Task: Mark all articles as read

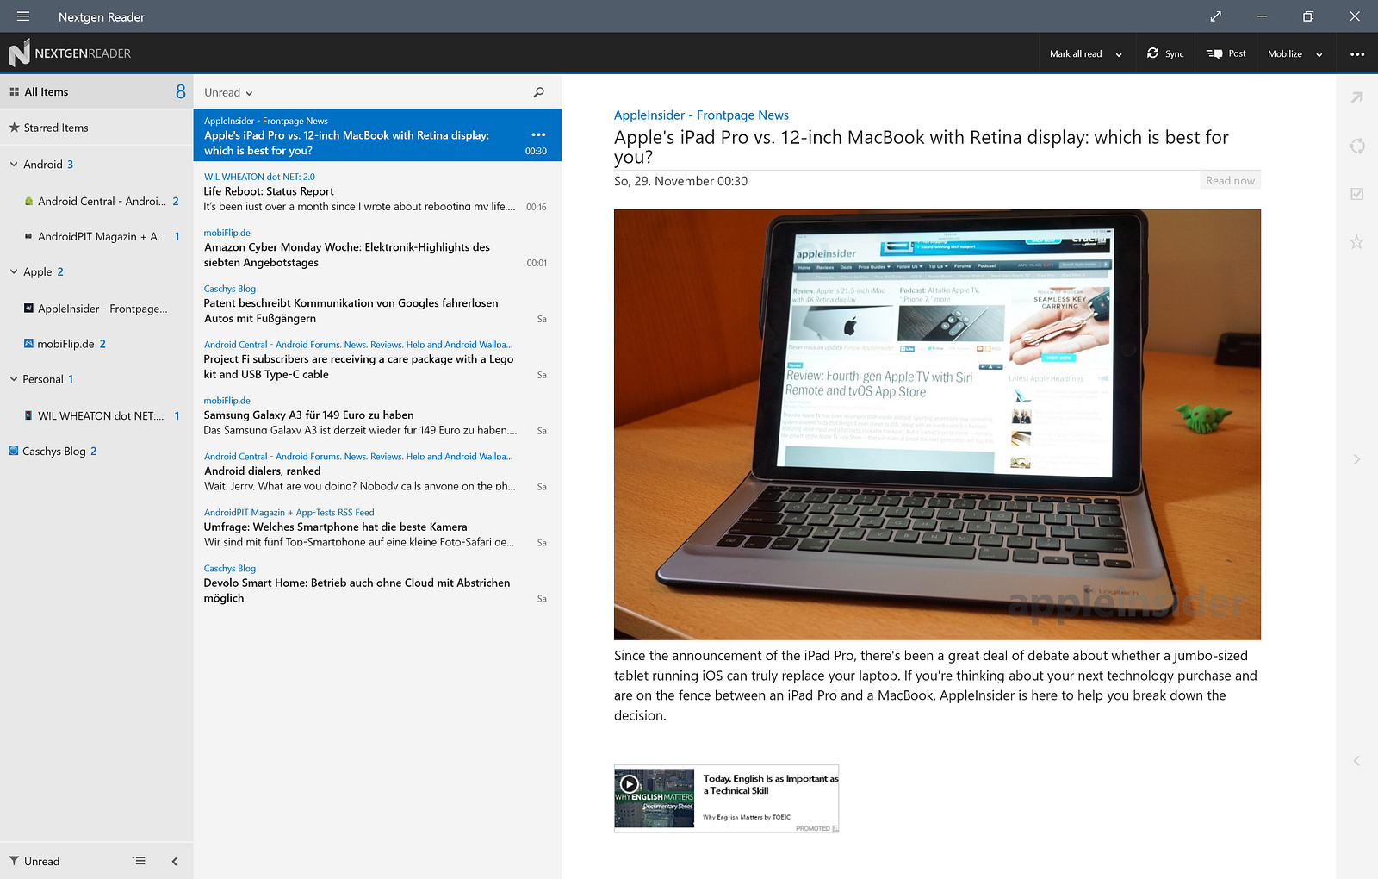Action: coord(1076,53)
